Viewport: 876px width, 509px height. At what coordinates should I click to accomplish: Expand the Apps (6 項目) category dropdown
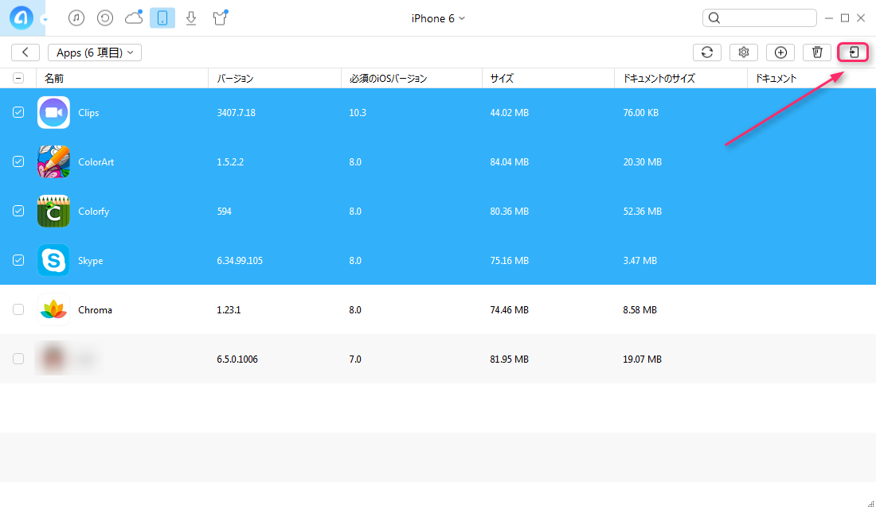[95, 52]
